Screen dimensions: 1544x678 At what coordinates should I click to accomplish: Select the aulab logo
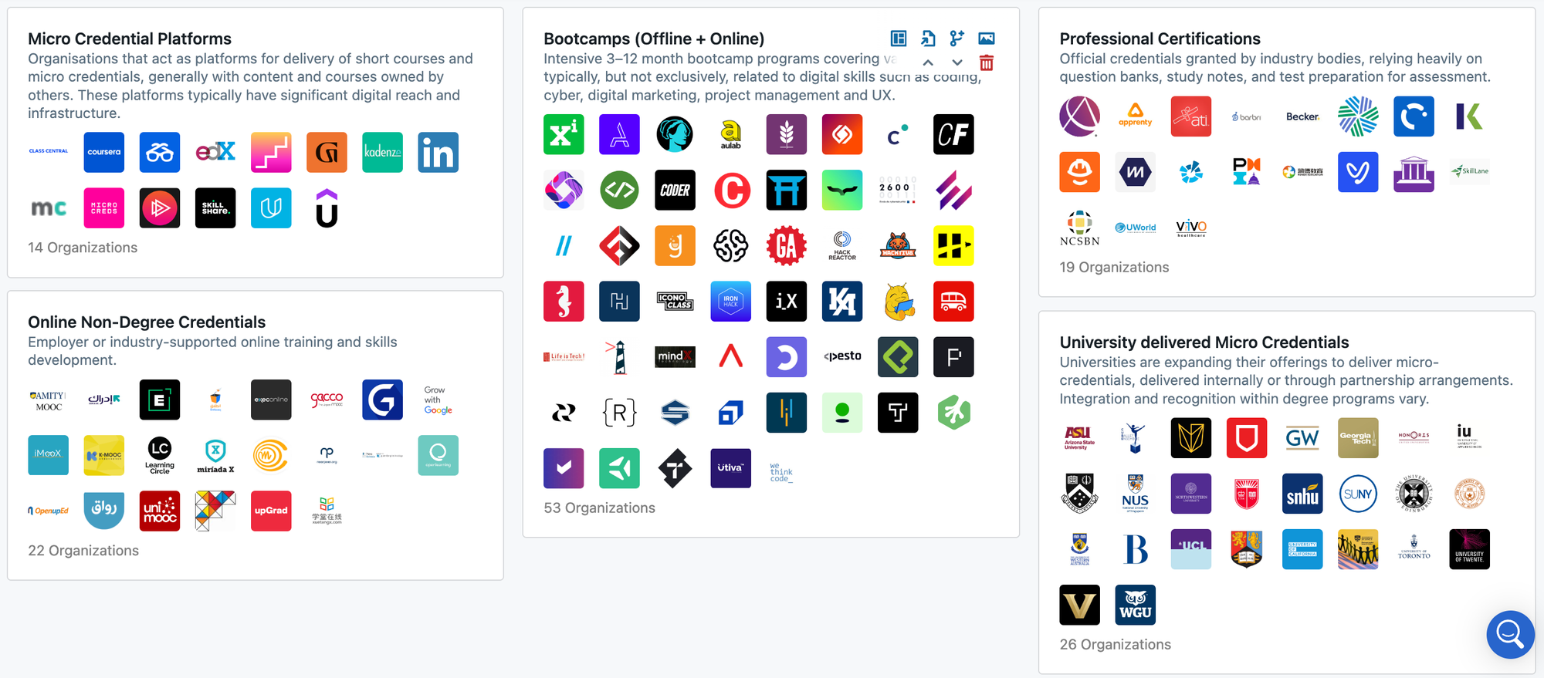point(730,134)
